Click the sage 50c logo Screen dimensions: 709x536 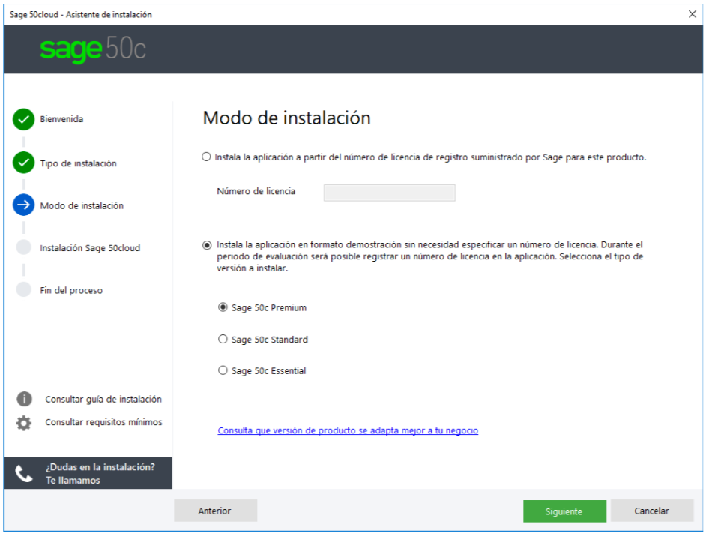pyautogui.click(x=93, y=49)
